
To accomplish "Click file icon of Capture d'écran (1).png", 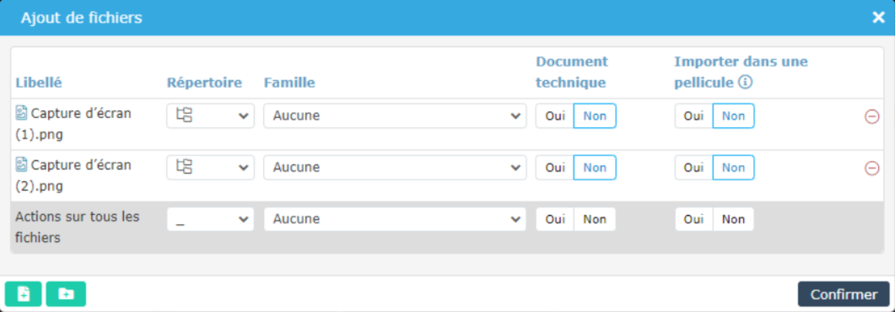I will (x=22, y=113).
